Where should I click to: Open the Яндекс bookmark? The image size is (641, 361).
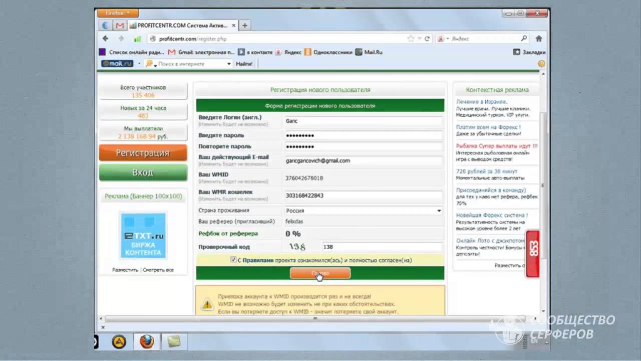[x=288, y=52]
